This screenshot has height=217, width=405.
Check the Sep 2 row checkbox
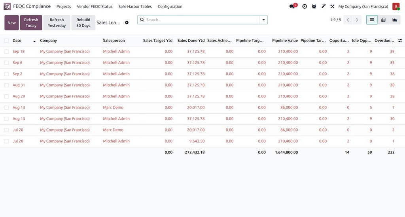point(6,74)
